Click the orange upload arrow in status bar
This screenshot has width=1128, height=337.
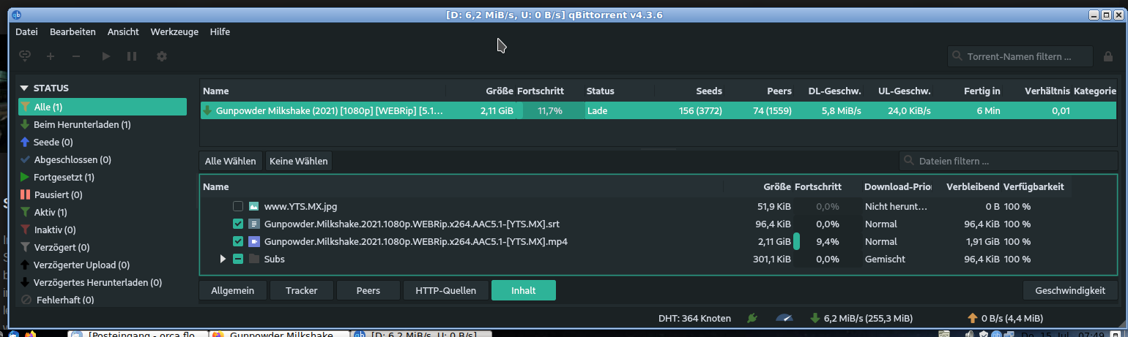tap(973, 318)
